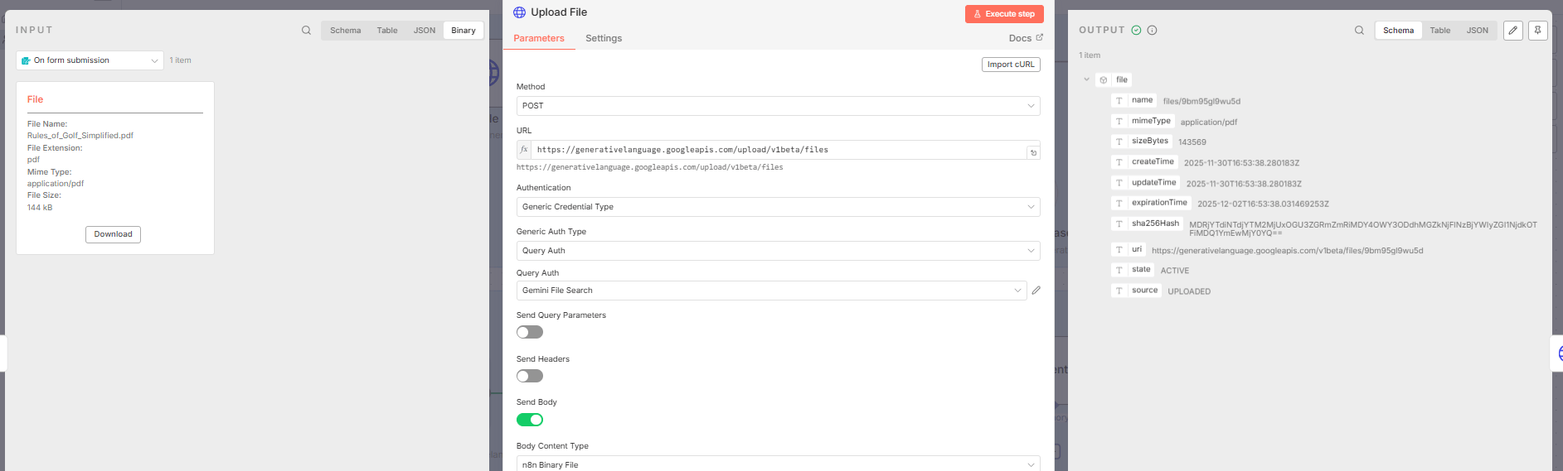Click the search icon in INPUT panel

tap(306, 31)
